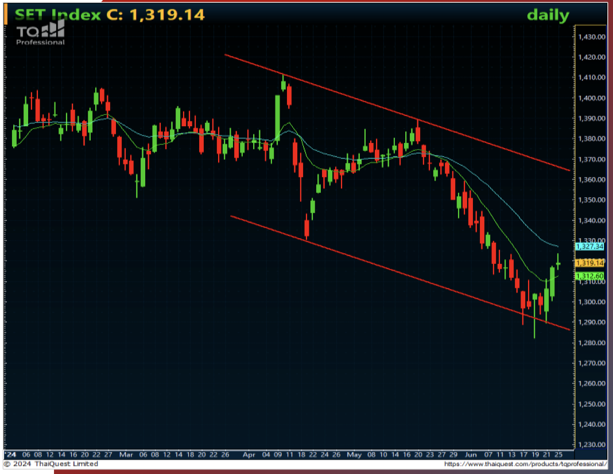Click the TQ Professional logo
The height and width of the screenshot is (474, 613).
(x=40, y=33)
